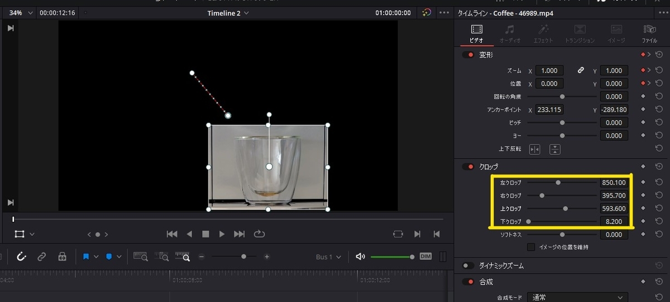Toggle linked selection chain icon in timeline toolbar
The image size is (670, 302).
tap(41, 257)
